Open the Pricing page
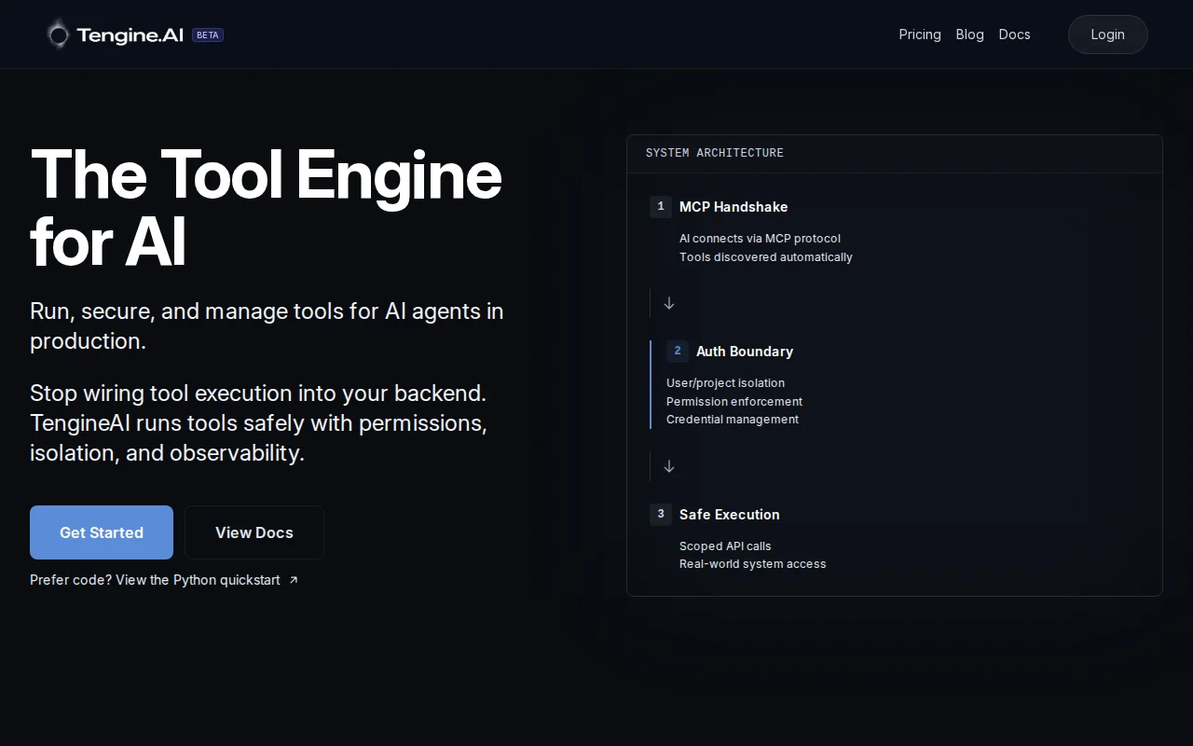The width and height of the screenshot is (1193, 746). (920, 35)
